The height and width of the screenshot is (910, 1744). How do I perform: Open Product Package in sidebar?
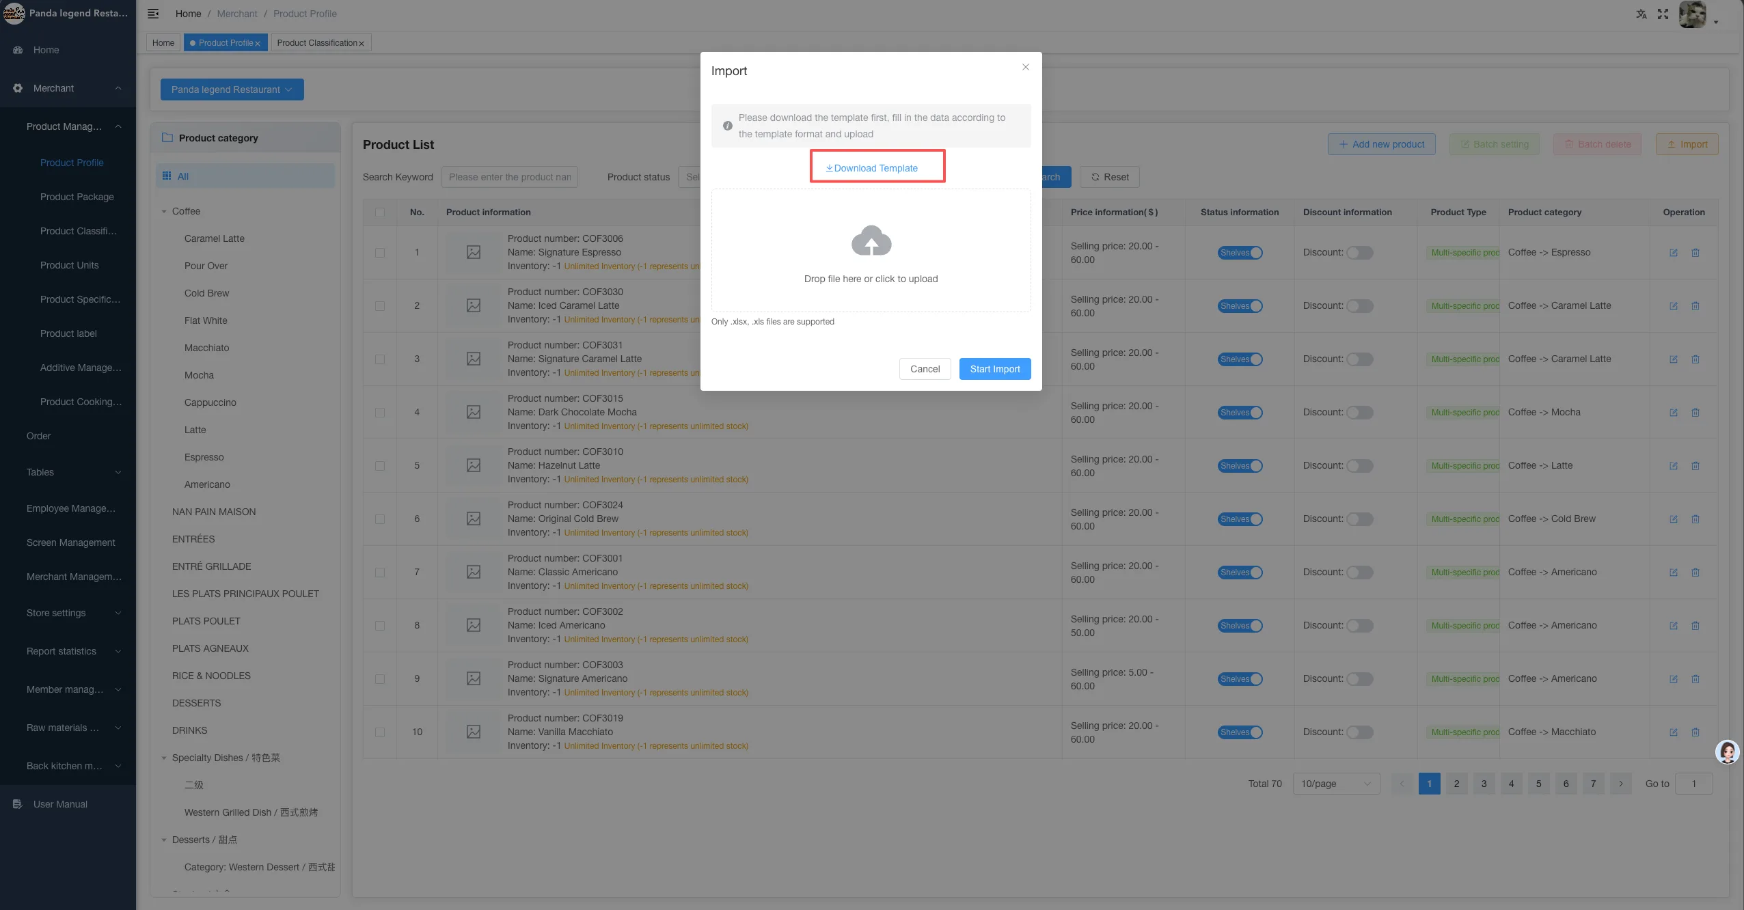pyautogui.click(x=77, y=197)
